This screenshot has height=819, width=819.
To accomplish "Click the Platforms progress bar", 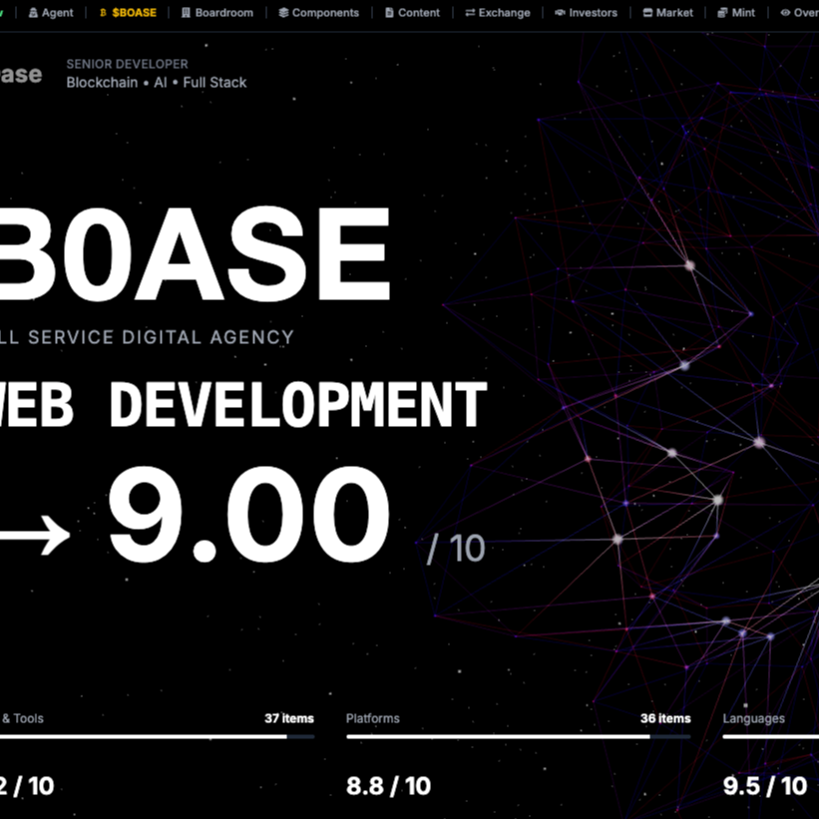I will (x=518, y=737).
